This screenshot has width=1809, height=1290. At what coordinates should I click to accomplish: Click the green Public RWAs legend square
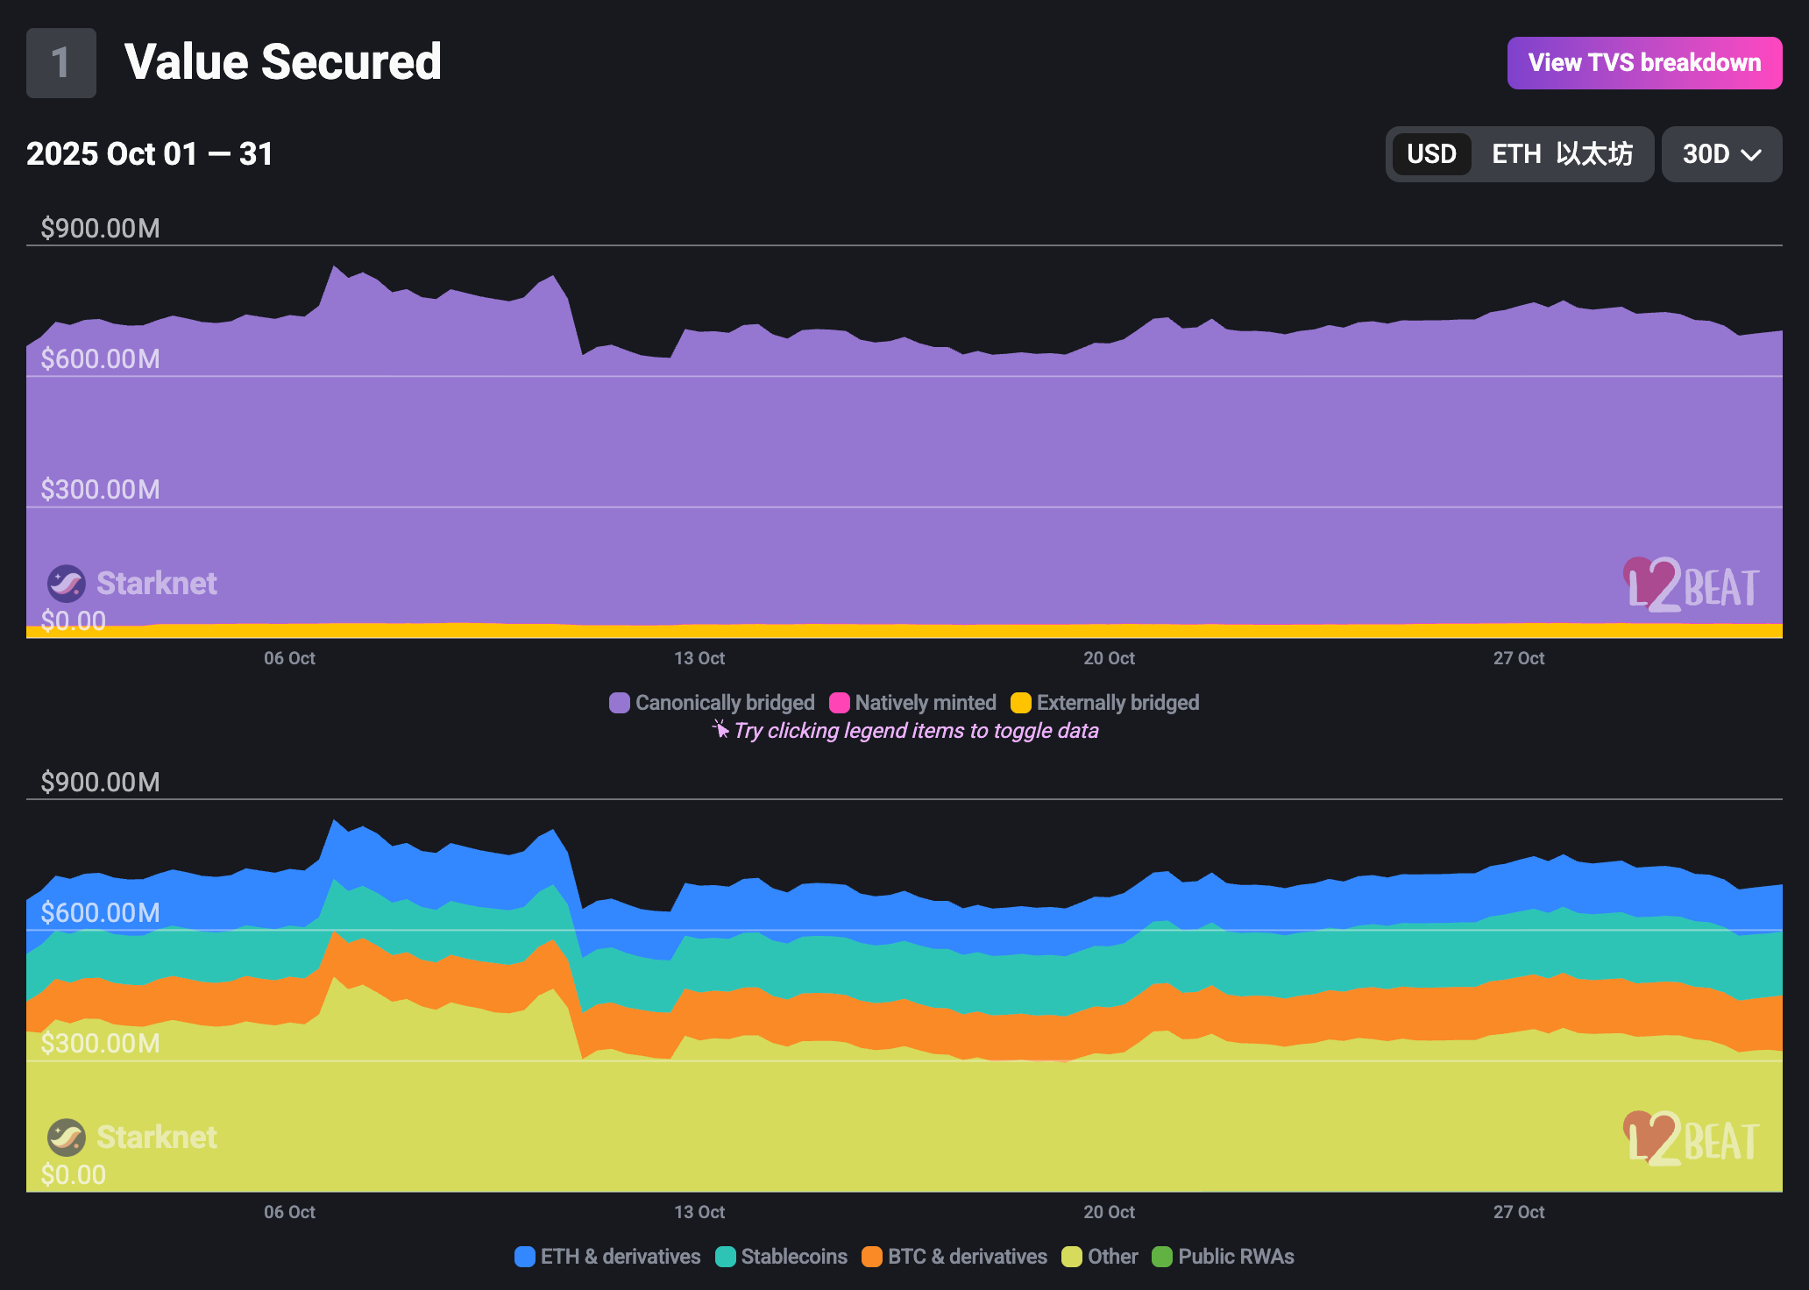[1162, 1257]
